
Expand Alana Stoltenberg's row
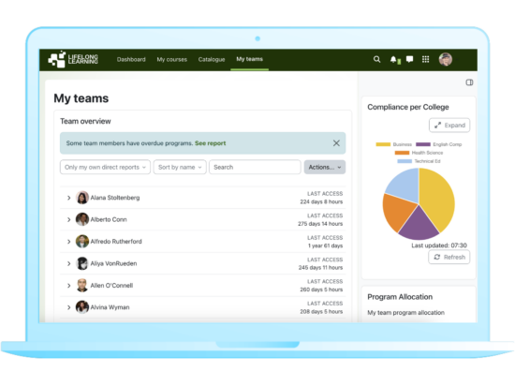(x=68, y=198)
